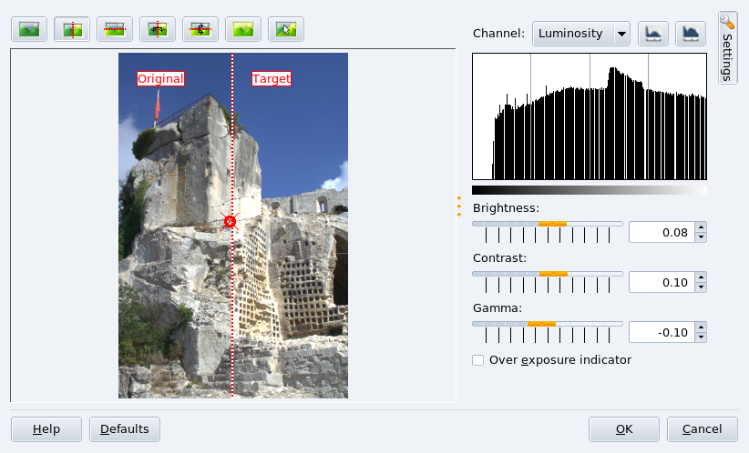Screen dimensions: 749x453
Task: Open the Channel Luminosity dropdown
Action: point(581,34)
